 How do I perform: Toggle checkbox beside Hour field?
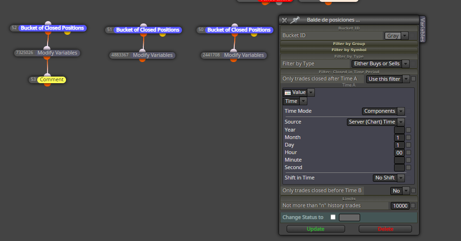click(408, 153)
